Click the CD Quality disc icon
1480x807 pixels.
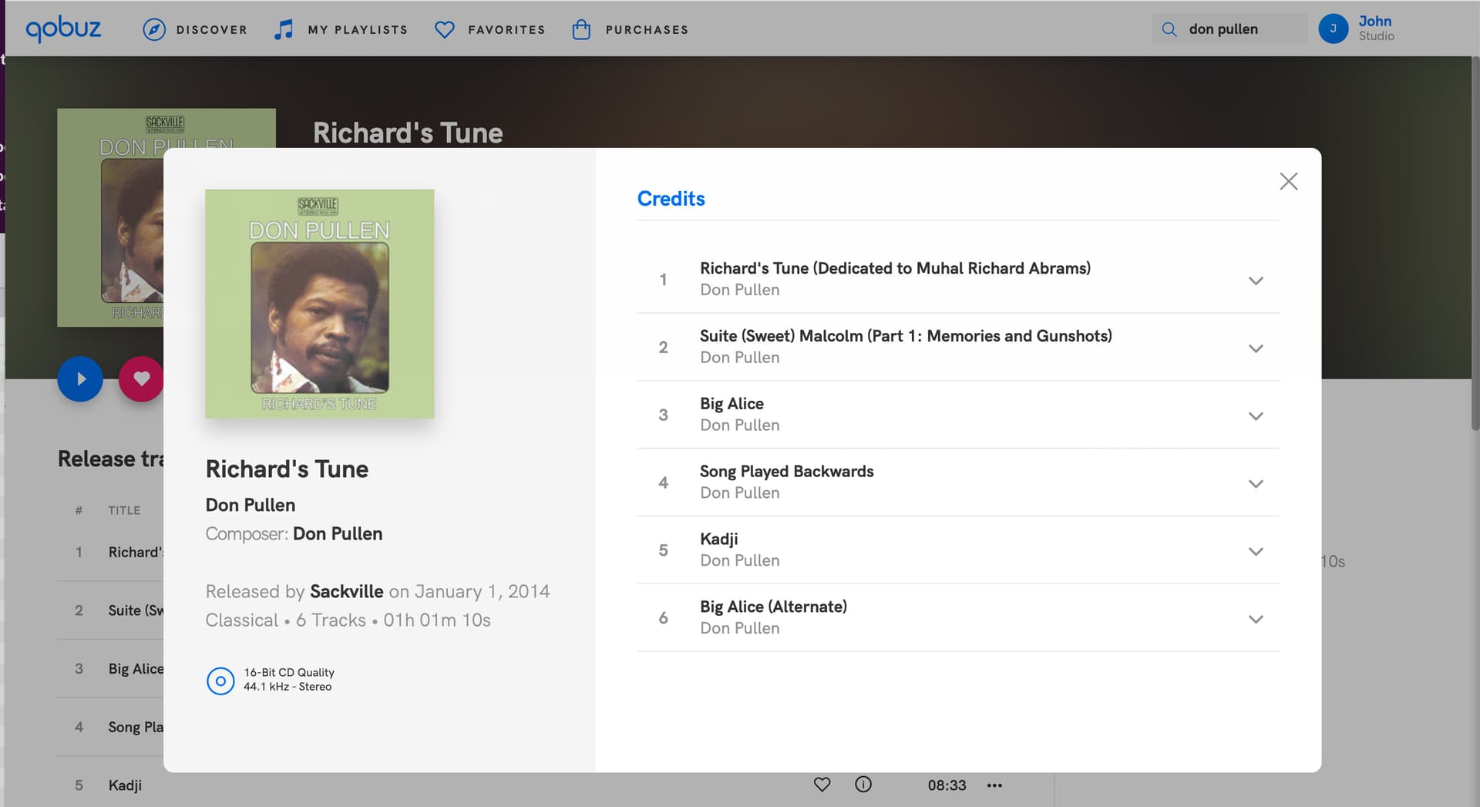(x=220, y=681)
